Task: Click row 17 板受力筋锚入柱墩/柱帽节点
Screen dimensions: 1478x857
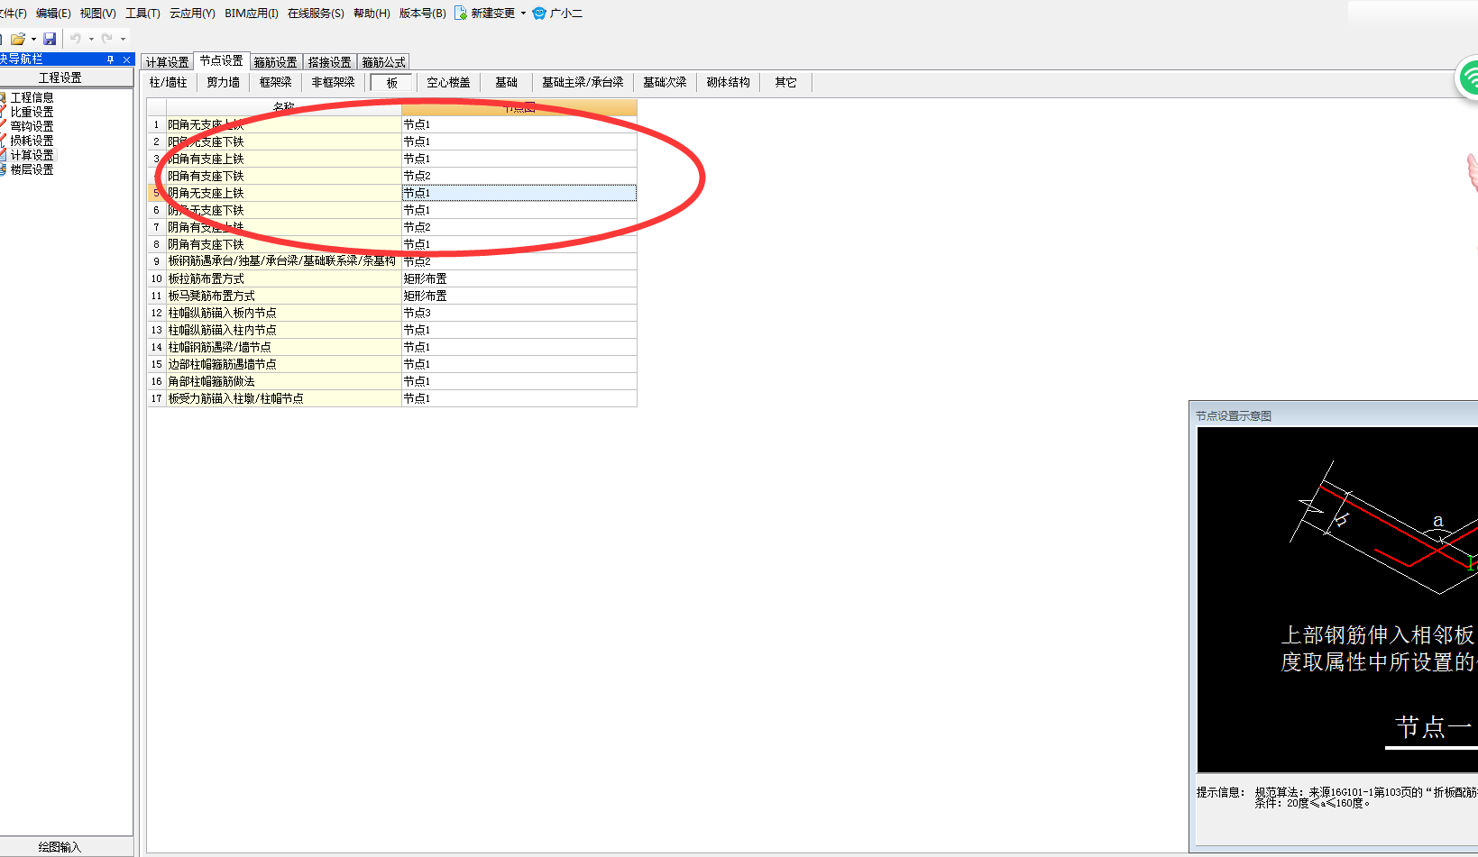Action: [x=284, y=398]
